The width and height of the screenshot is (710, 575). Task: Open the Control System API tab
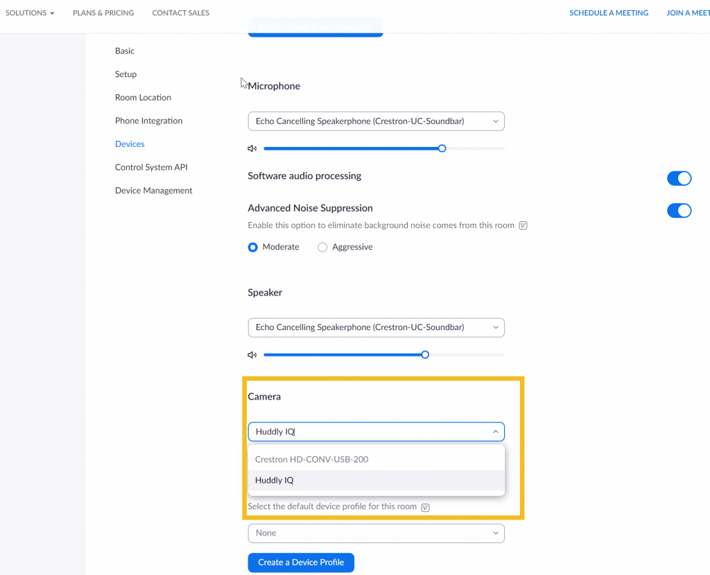(150, 167)
